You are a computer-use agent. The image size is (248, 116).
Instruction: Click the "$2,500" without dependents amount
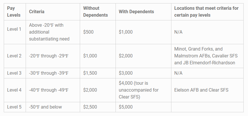click(x=90, y=107)
